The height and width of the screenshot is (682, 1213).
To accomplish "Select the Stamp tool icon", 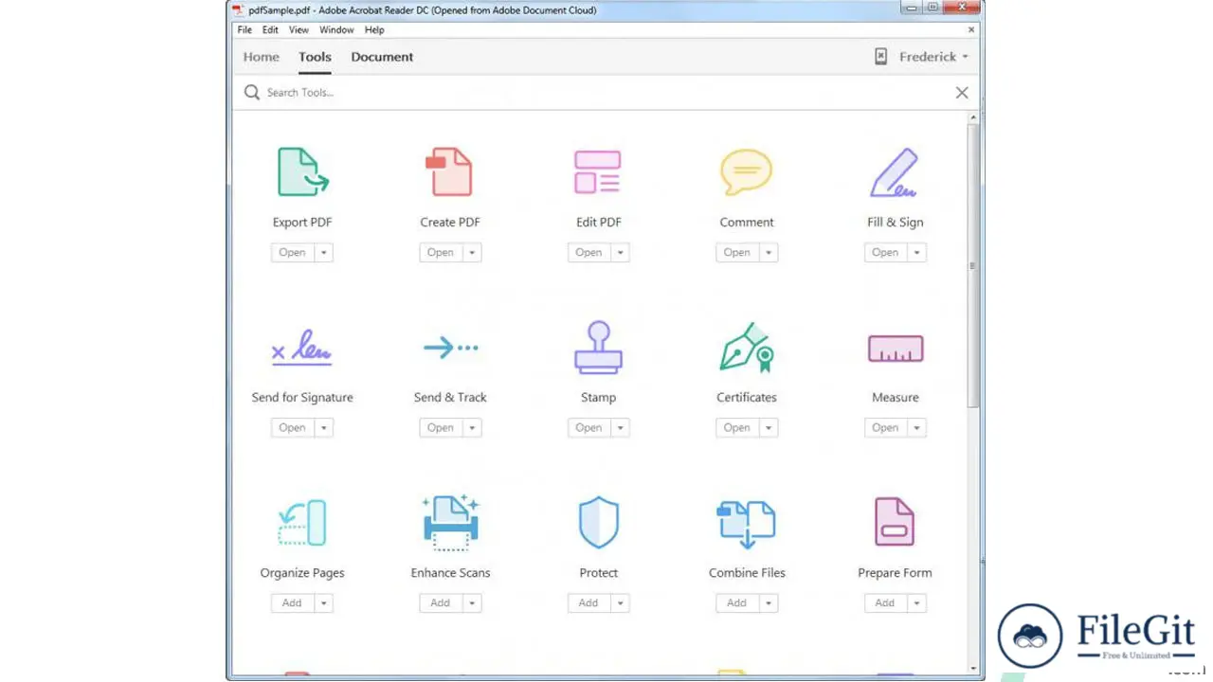I will pos(598,347).
